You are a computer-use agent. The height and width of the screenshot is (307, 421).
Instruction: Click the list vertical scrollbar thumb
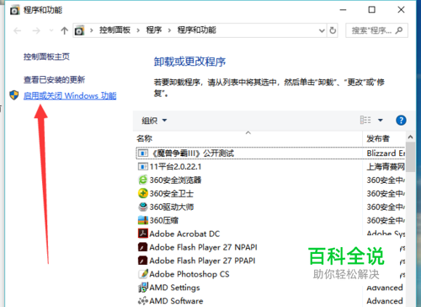410,157
